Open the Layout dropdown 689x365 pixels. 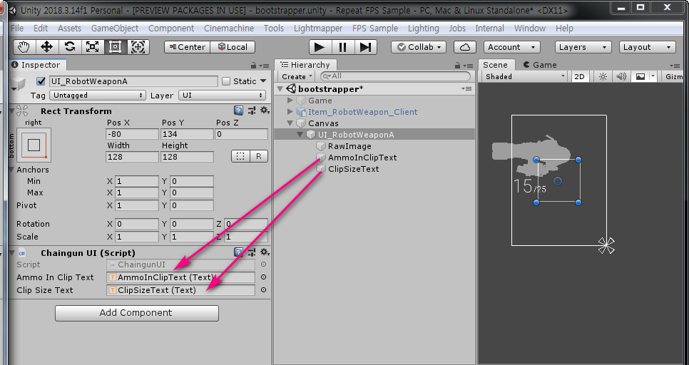click(647, 47)
